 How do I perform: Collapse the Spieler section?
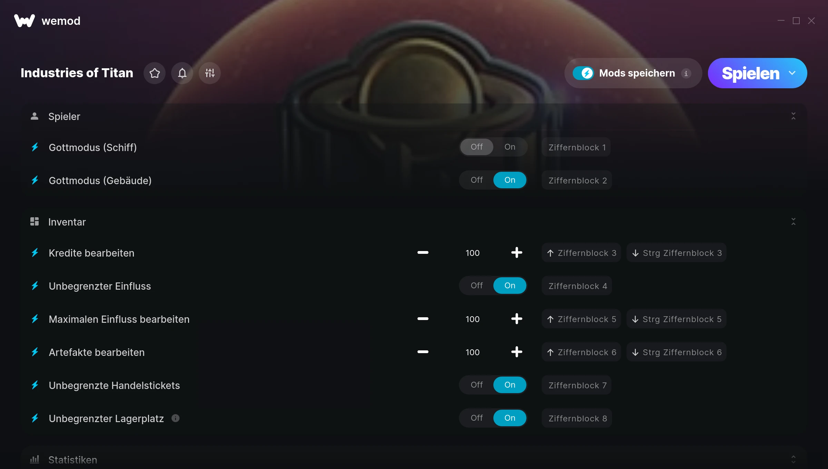click(x=793, y=116)
